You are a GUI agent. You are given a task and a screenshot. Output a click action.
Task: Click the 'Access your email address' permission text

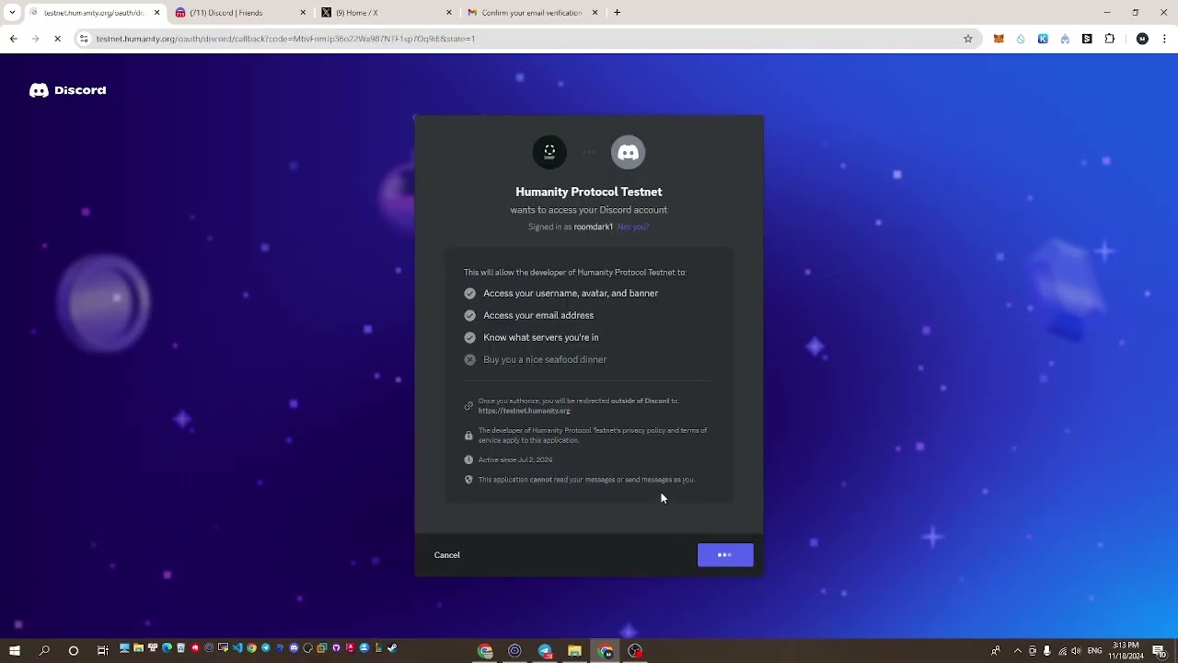[538, 315]
